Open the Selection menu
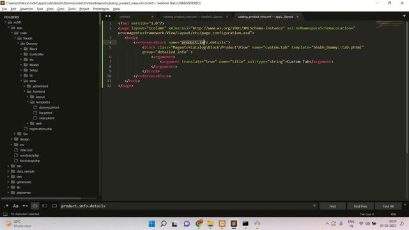409x230 pixels. click(x=26, y=9)
